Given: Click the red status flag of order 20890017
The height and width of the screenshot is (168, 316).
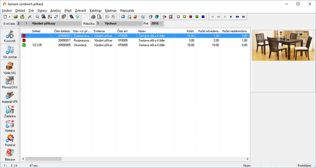Looking at the screenshot, I should click(x=24, y=41).
